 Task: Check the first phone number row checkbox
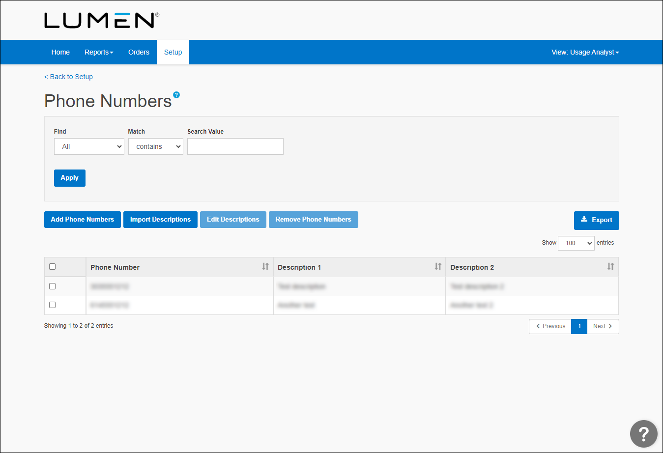pos(53,286)
